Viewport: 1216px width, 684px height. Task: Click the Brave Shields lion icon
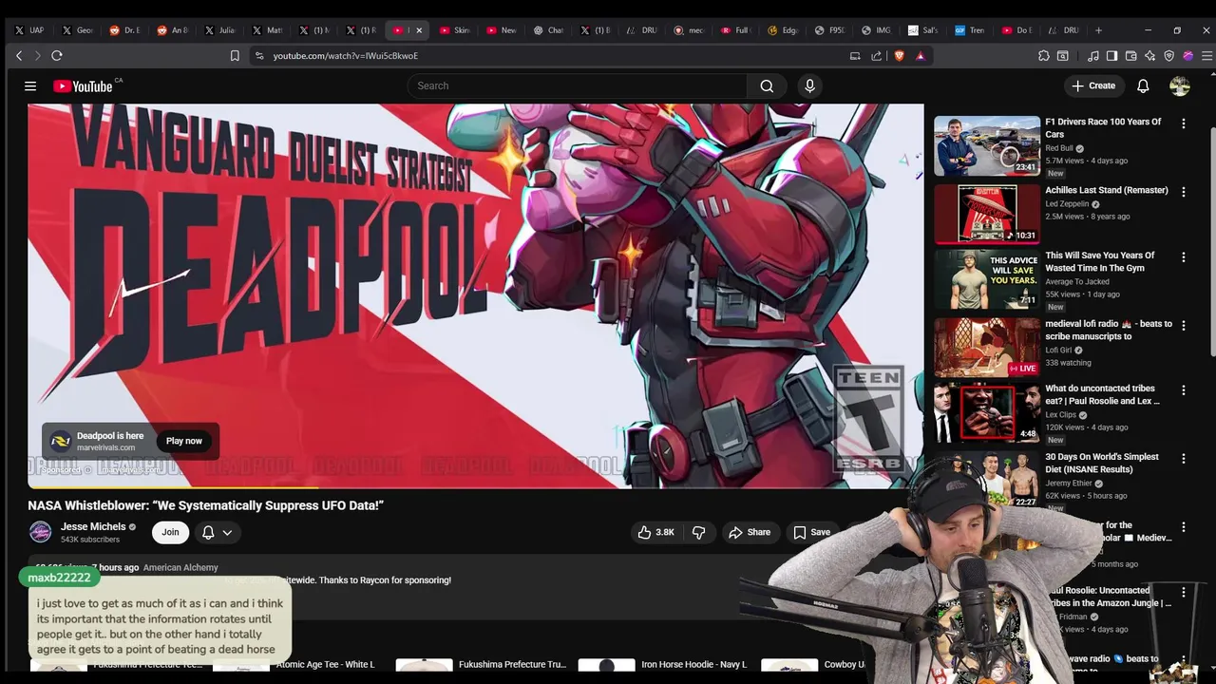tap(899, 56)
